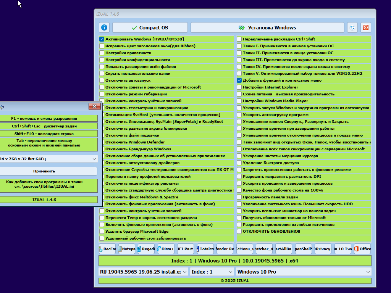This screenshot has width=391, height=293.
Task: Open the install.esd image dropdown
Action: [x=144, y=272]
